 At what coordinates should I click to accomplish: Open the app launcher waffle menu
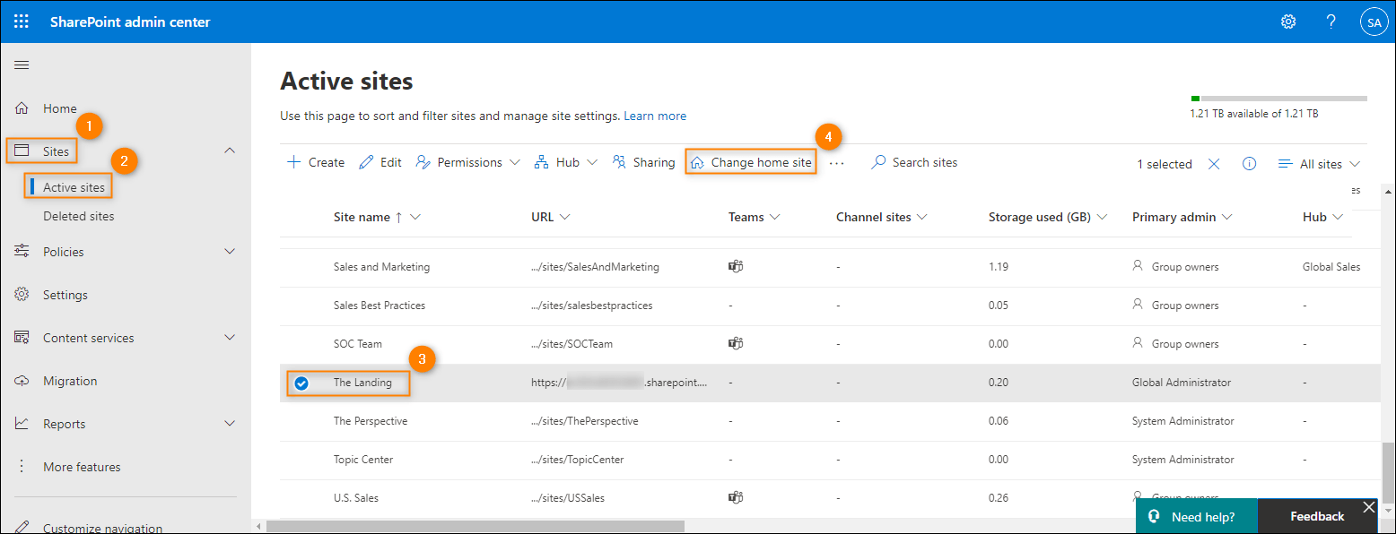click(21, 21)
